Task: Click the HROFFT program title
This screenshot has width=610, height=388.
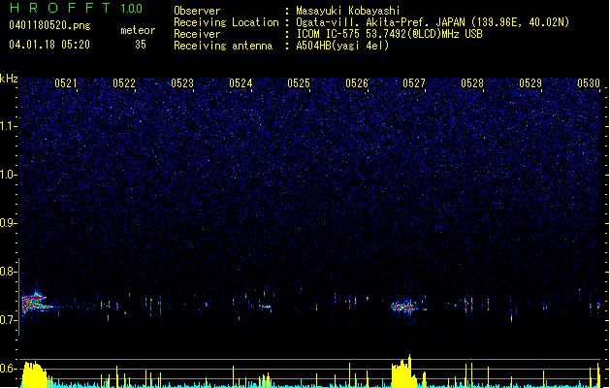Action: (60, 8)
